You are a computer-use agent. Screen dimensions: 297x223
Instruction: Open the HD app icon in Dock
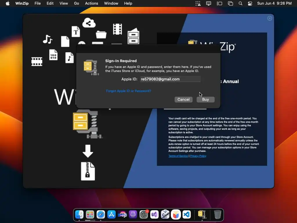(x=122, y=215)
